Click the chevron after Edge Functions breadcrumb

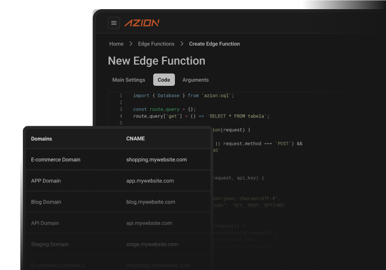point(182,44)
